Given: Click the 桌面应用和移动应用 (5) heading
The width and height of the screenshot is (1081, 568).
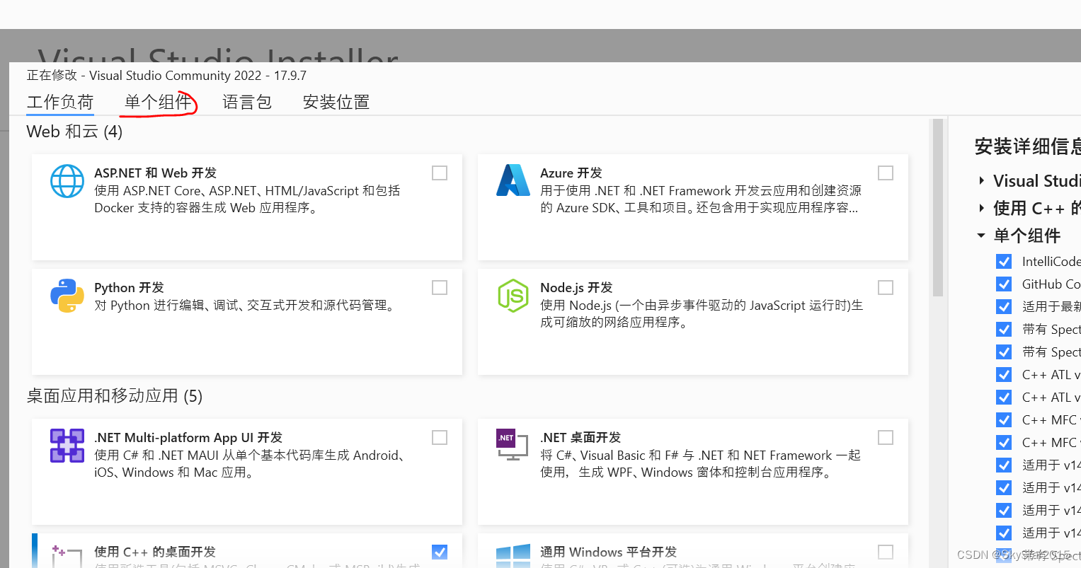Looking at the screenshot, I should click(x=115, y=396).
